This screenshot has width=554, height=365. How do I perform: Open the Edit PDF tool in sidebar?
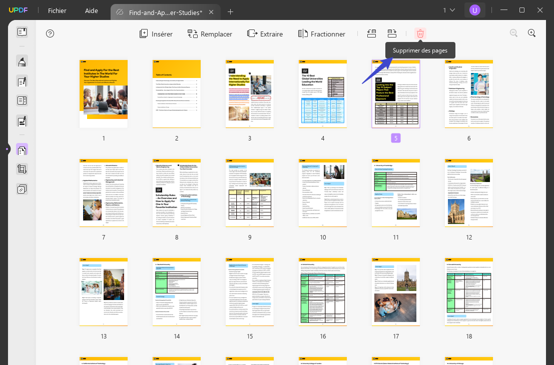[22, 82]
